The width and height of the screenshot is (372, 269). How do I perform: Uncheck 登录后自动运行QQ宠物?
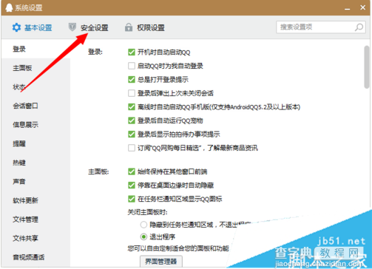(132, 120)
